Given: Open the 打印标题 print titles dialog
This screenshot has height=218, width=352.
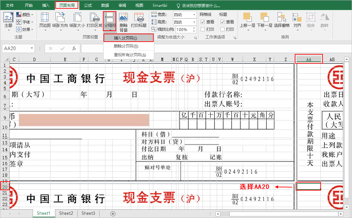Looking at the screenshot, I should 139,20.
